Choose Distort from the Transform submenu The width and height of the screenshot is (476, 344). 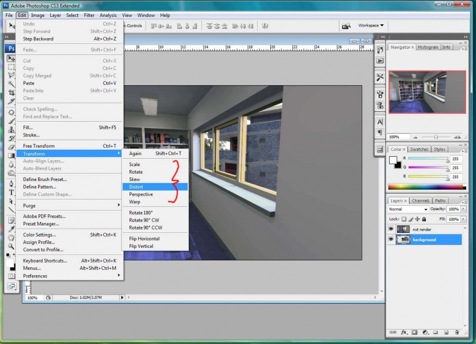136,187
